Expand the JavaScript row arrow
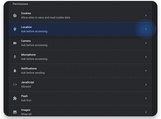The height and width of the screenshot is (119, 161). pyautogui.click(x=146, y=85)
